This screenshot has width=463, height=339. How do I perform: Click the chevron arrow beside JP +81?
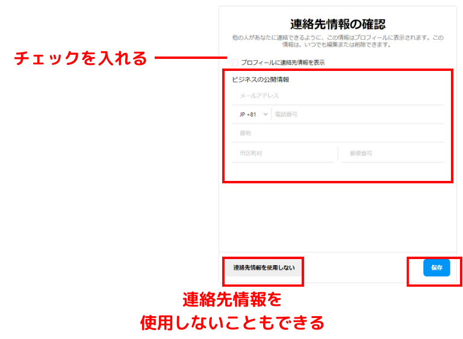coord(265,114)
